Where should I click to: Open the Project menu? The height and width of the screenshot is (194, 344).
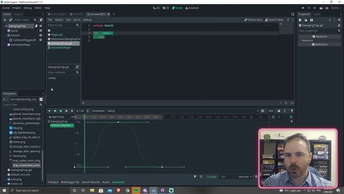17,8
